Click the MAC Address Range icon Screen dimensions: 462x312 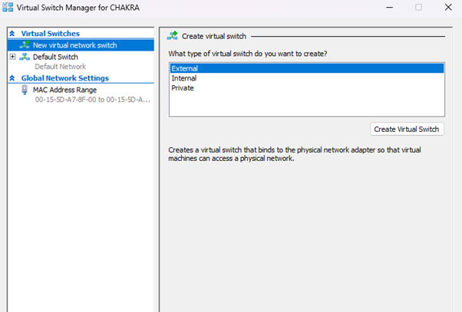(25, 90)
